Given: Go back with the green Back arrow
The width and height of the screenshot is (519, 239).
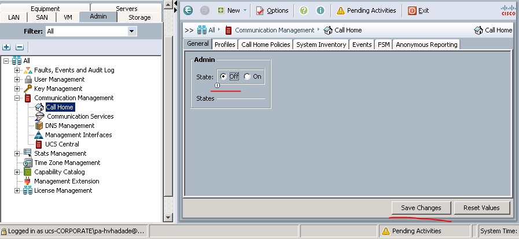Looking at the screenshot, I should (188, 10).
